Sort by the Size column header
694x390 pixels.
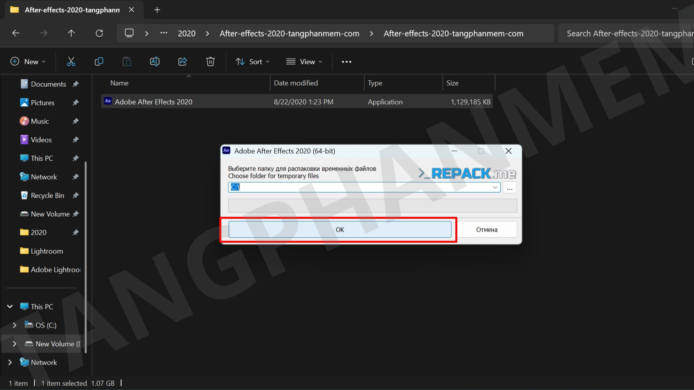pos(469,83)
